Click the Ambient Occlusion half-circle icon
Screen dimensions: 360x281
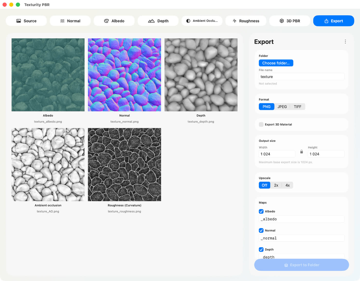click(x=188, y=21)
